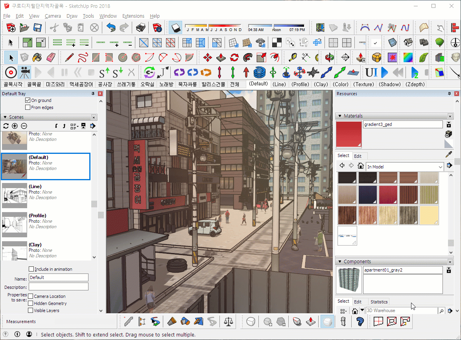The height and width of the screenshot is (340, 461).
Task: Close the Default Tray panel
Action: [x=100, y=94]
